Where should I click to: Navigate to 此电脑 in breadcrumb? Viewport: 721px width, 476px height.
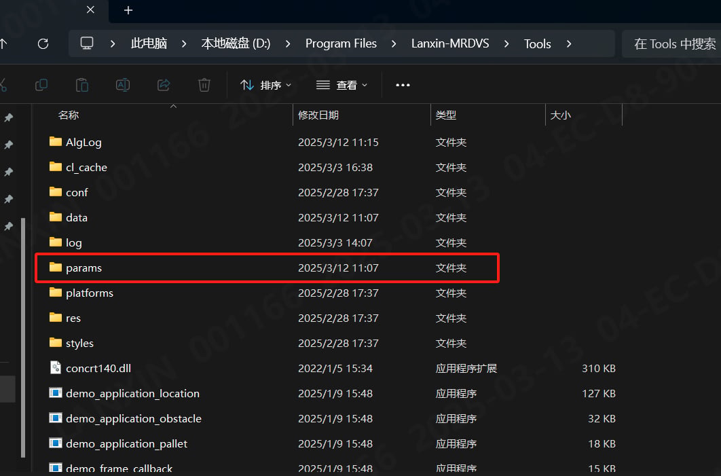tap(149, 43)
